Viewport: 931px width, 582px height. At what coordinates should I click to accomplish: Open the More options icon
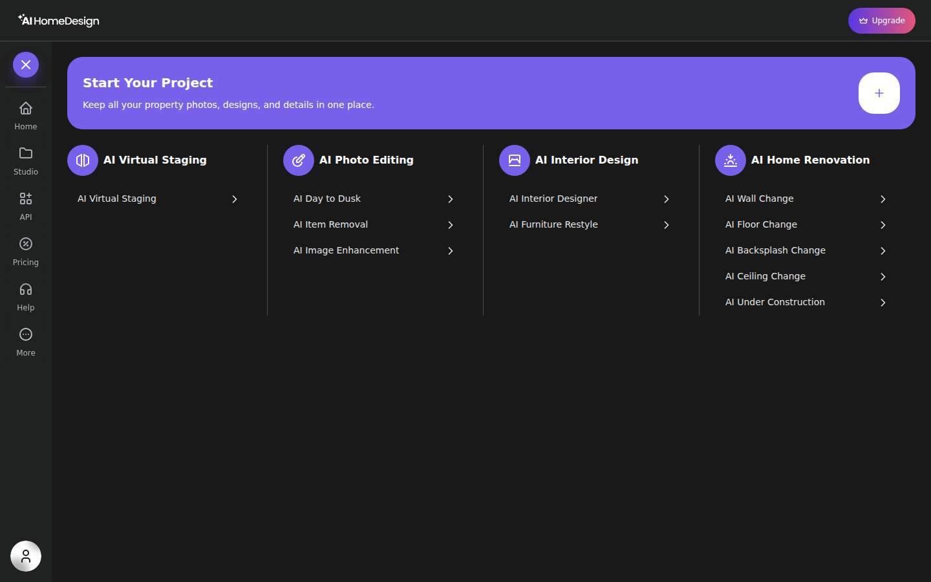[26, 334]
